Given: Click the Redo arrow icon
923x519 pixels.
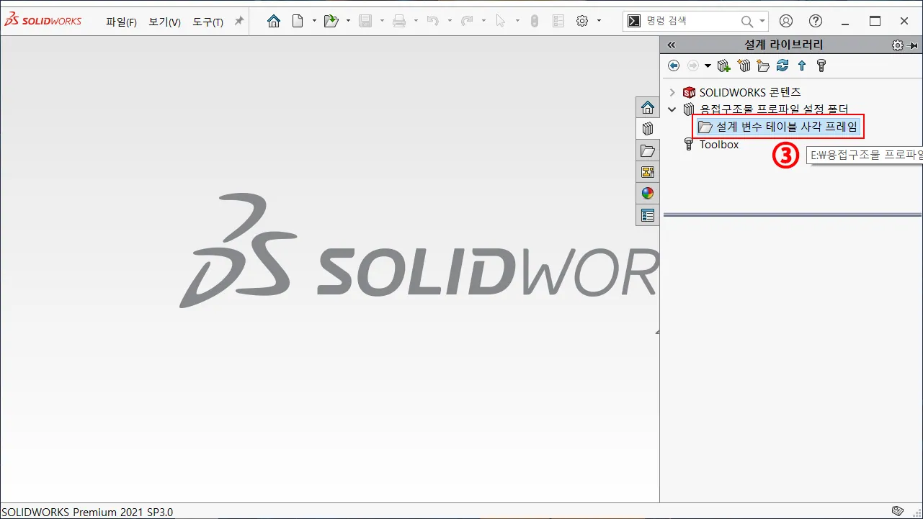Looking at the screenshot, I should [x=467, y=21].
